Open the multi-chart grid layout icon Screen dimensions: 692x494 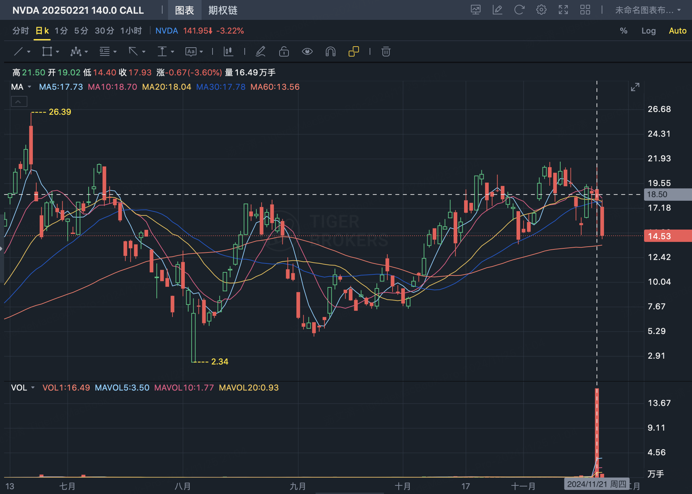[x=585, y=10]
